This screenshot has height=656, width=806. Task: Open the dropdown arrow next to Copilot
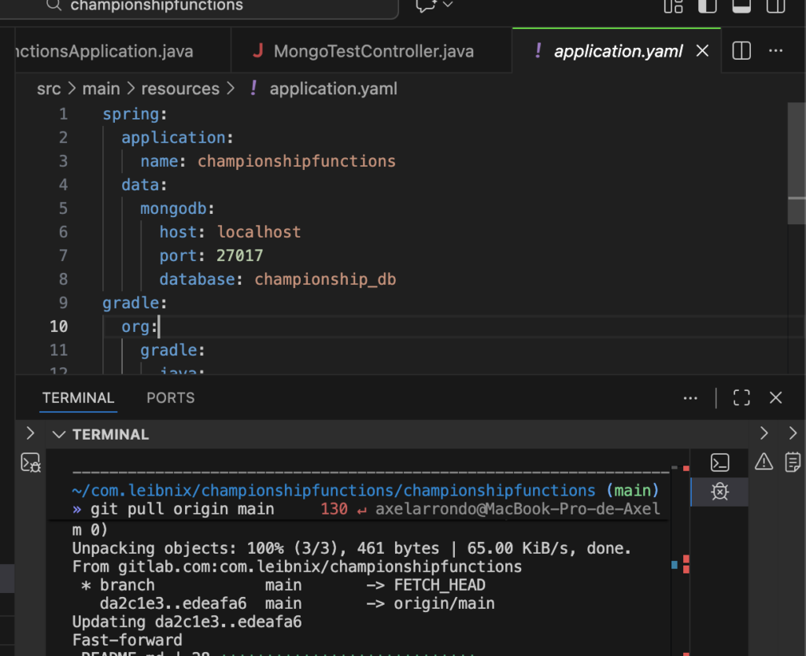pos(448,6)
